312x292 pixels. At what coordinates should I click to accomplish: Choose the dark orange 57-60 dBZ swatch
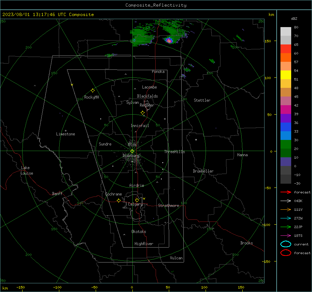pyautogui.click(x=286, y=58)
